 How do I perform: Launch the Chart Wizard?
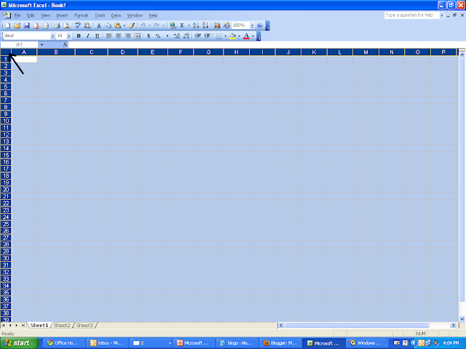click(x=217, y=25)
